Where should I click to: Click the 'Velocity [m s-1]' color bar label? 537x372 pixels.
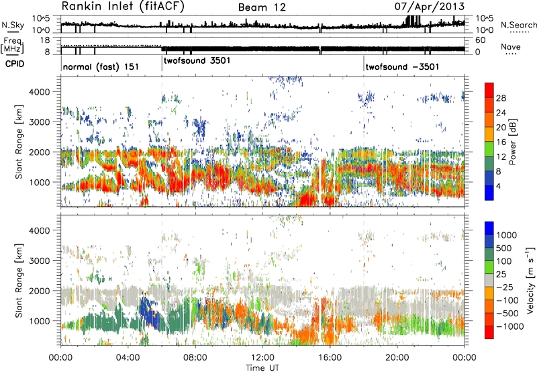point(530,280)
